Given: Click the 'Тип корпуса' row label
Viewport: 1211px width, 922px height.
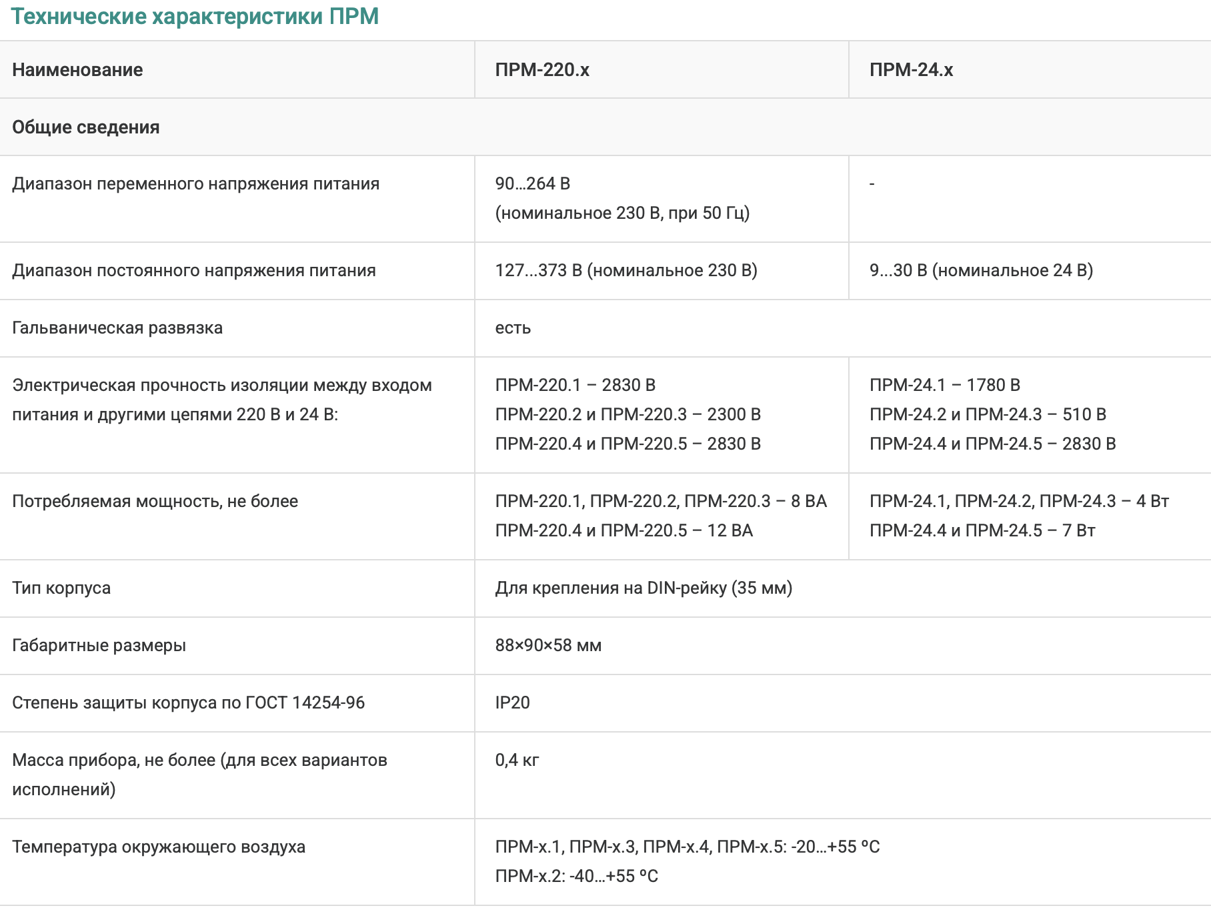Looking at the screenshot, I should [x=61, y=588].
